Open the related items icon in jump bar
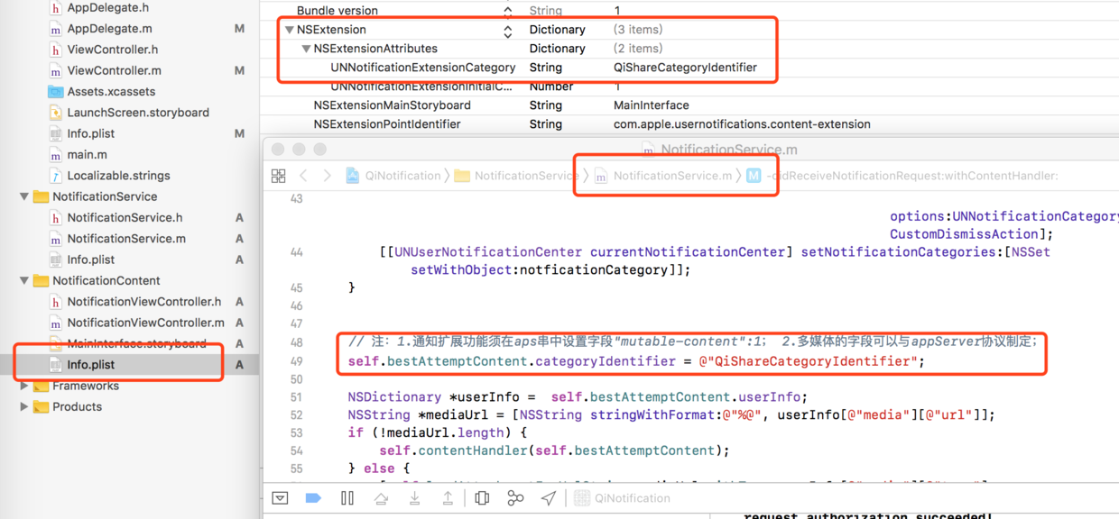1119x519 pixels. click(278, 175)
